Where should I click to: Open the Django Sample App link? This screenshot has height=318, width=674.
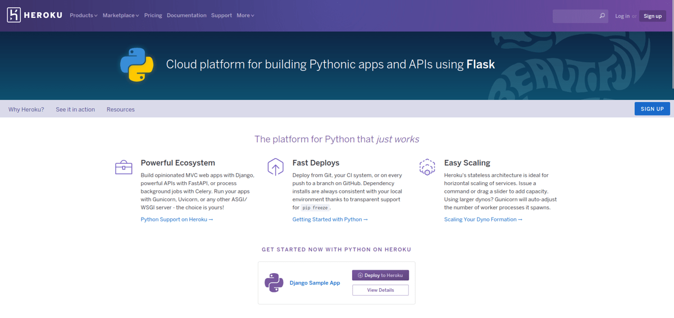pyautogui.click(x=315, y=283)
